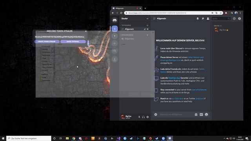Open Visual Studio from taskbar
This screenshot has height=141, width=251.
pos(118,138)
